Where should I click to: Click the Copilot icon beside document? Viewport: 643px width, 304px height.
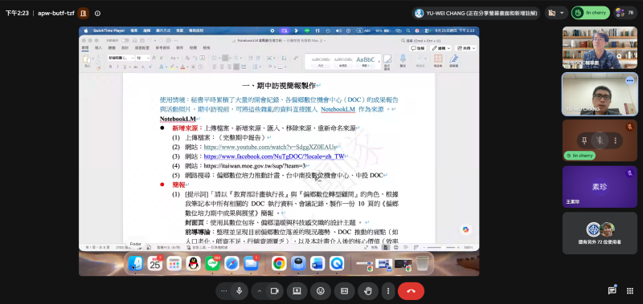click(x=465, y=229)
